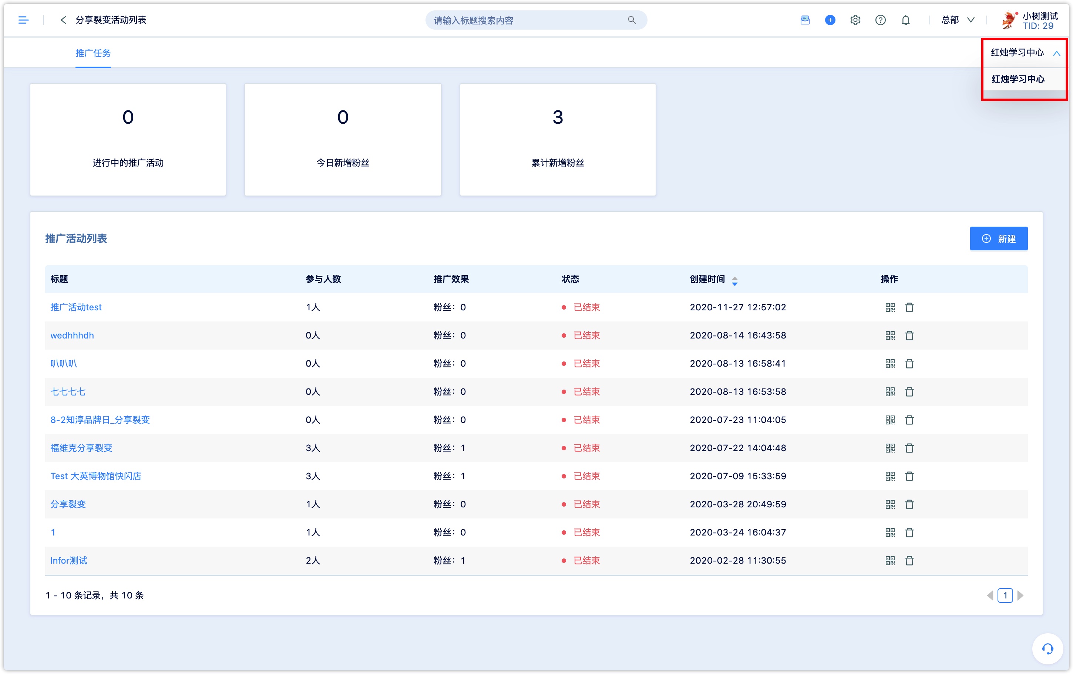Delete the 七七七七 activity

909,391
